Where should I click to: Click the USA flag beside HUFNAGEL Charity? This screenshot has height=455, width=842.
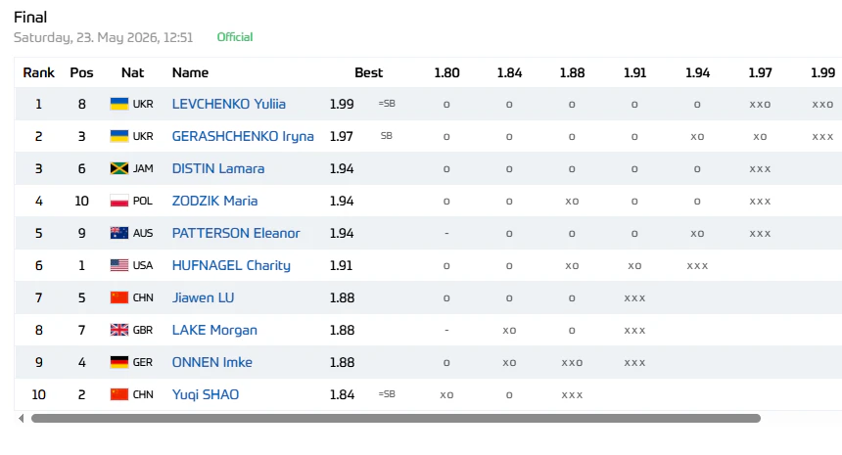pyautogui.click(x=119, y=265)
